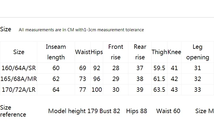Screen dimensions: 214x128
Task: Click the leg opening value 32 cell
Action: pos(198,79)
